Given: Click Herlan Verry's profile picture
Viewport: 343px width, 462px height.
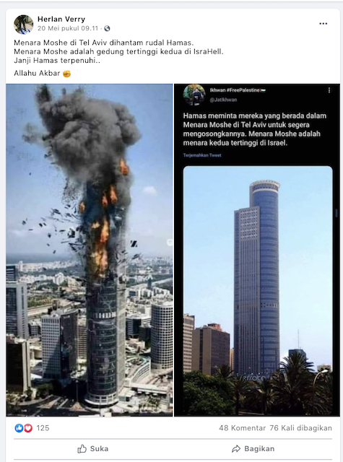Looking at the screenshot, I should pos(24,25).
